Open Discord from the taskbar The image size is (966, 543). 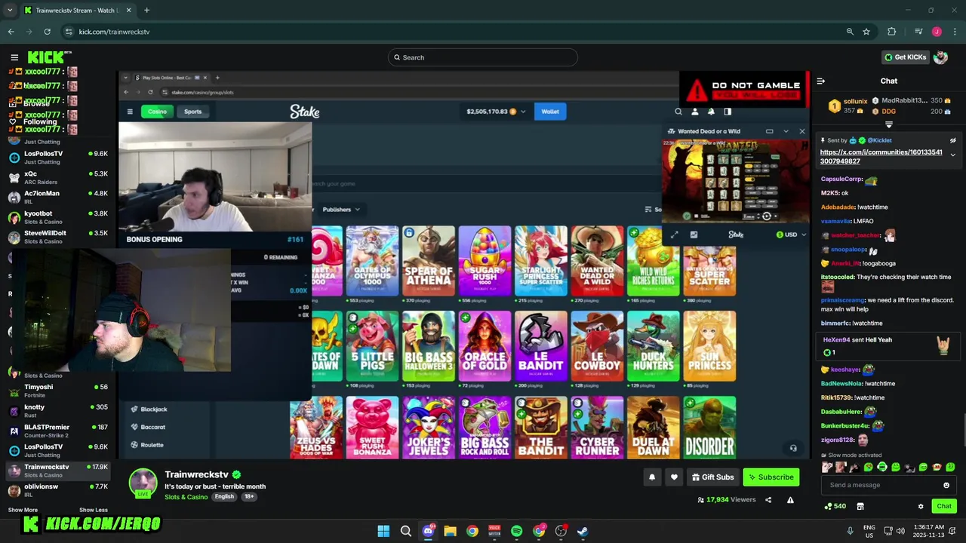[x=428, y=531]
